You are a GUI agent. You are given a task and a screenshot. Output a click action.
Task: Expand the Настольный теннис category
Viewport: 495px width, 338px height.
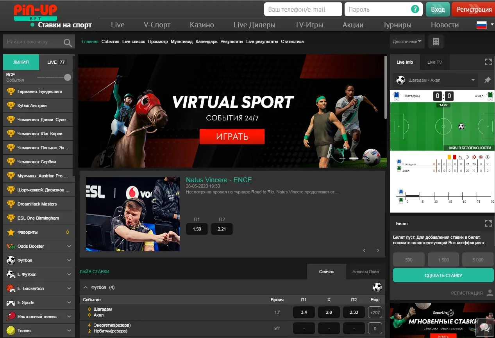[x=69, y=317]
